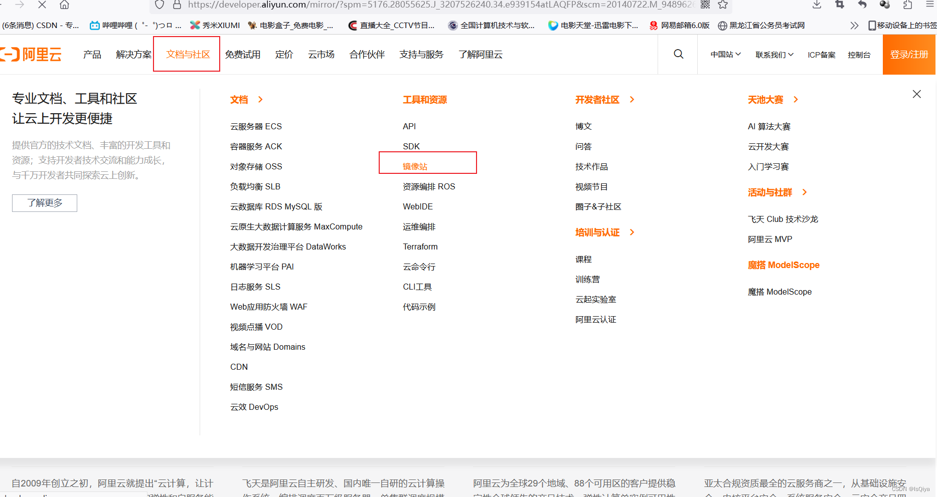
Task: Select the 文档与社区 nav menu
Action: [x=188, y=55]
